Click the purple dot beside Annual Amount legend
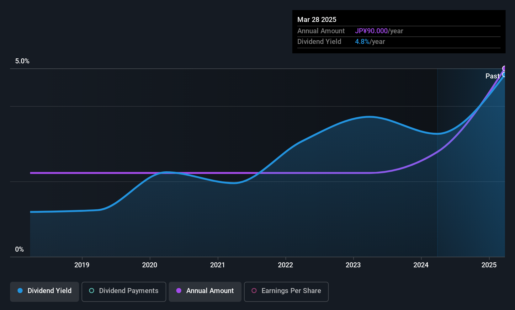Viewport: 515px width, 310px height. click(179, 291)
